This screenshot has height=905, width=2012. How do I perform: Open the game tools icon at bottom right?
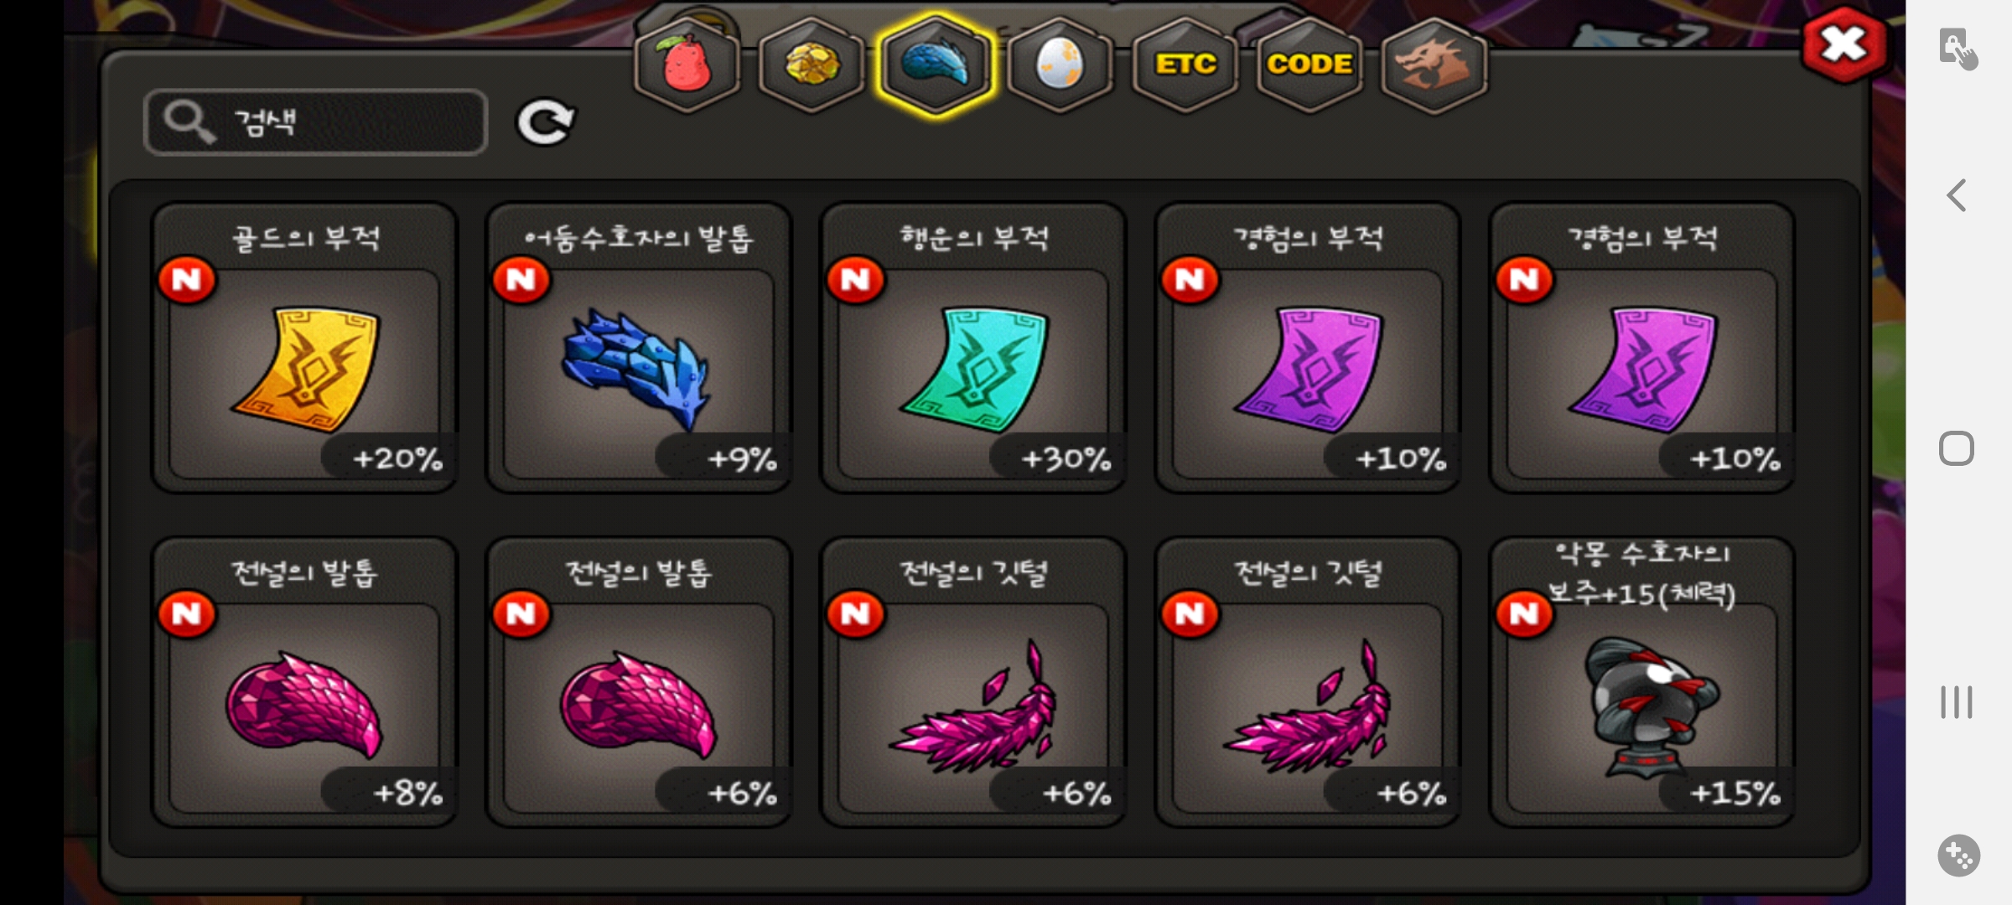(x=1958, y=856)
